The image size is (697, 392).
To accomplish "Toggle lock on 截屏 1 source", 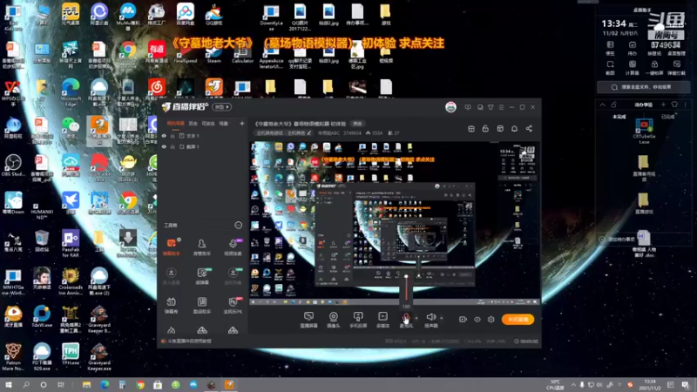I will [173, 146].
